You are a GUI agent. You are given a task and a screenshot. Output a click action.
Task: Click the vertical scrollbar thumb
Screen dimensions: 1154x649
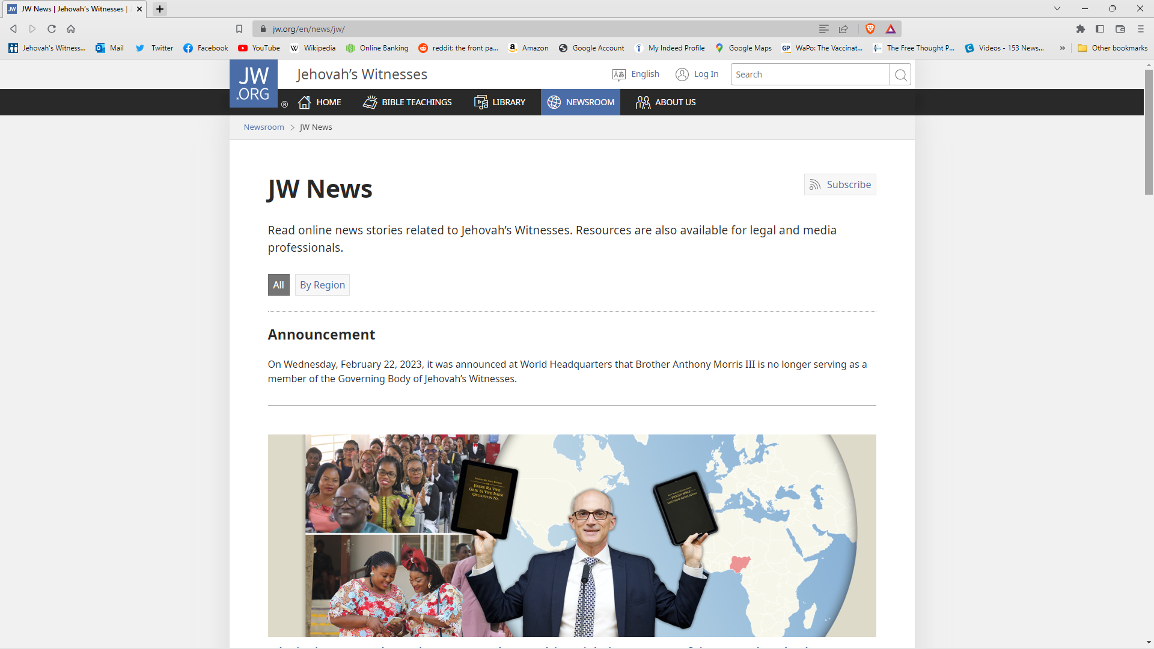(x=1149, y=132)
